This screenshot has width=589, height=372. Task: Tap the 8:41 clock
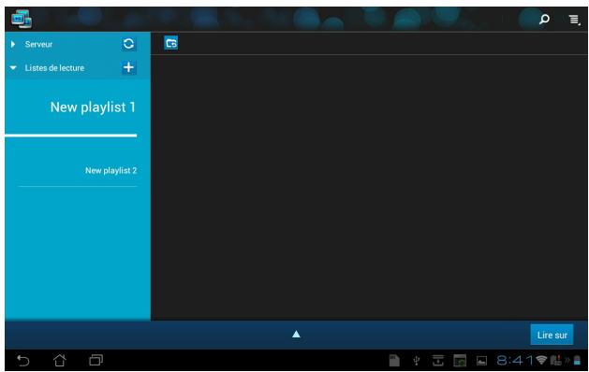coord(515,361)
